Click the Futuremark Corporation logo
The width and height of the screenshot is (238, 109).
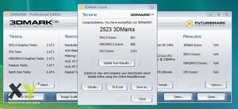click(205, 24)
